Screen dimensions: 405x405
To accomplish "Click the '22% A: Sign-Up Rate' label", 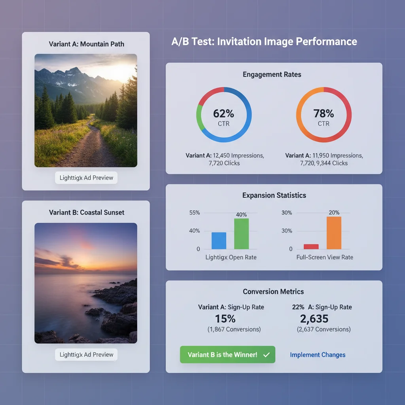I will (x=322, y=307).
